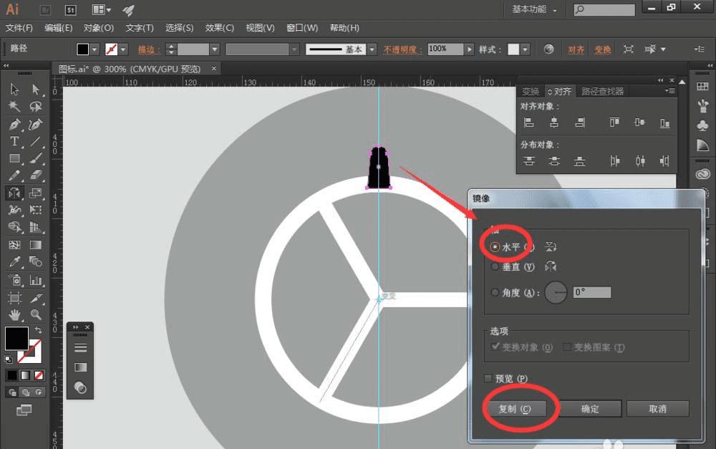This screenshot has height=449, width=716.
Task: Click the 不透明度 opacity link
Action: click(402, 49)
